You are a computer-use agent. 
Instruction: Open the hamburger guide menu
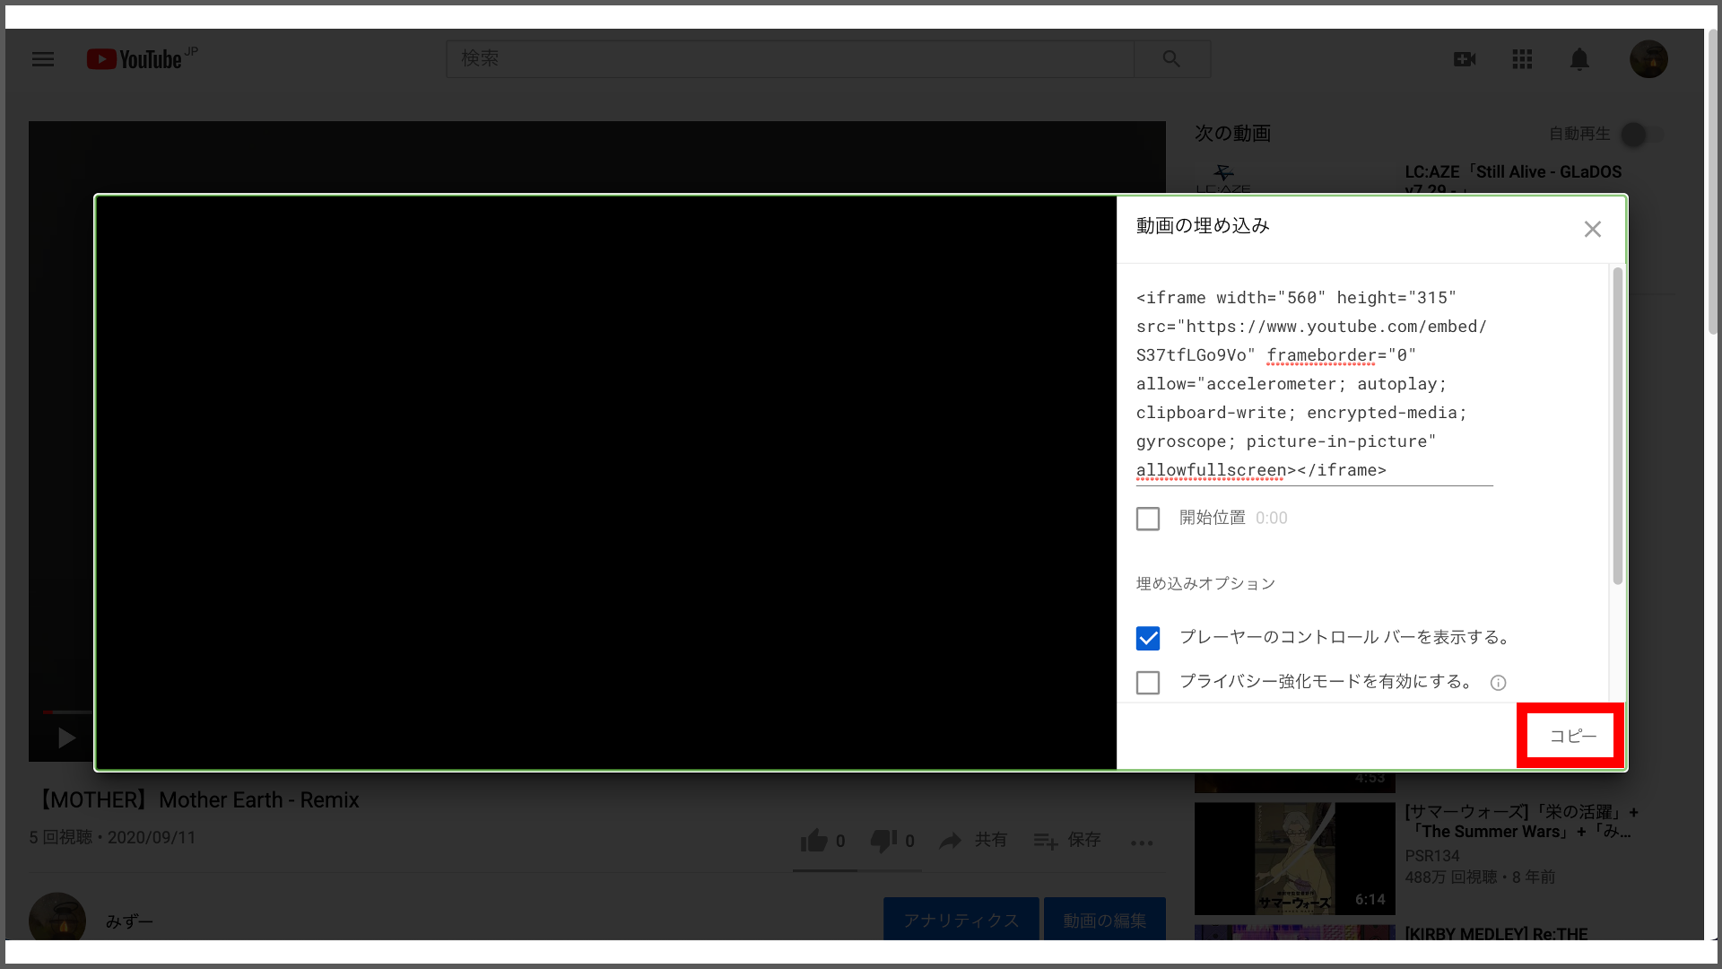[x=43, y=59]
